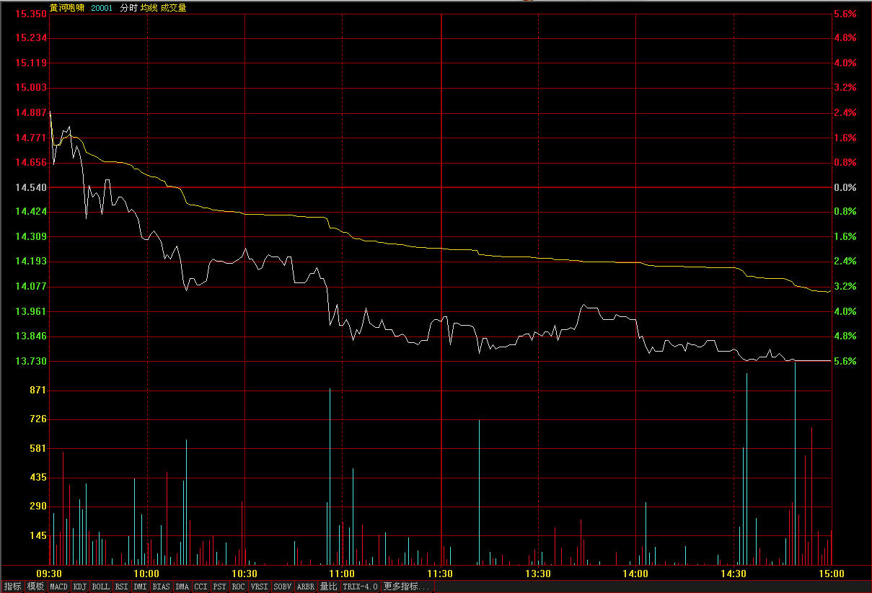Show the RSI indicator

(122, 587)
